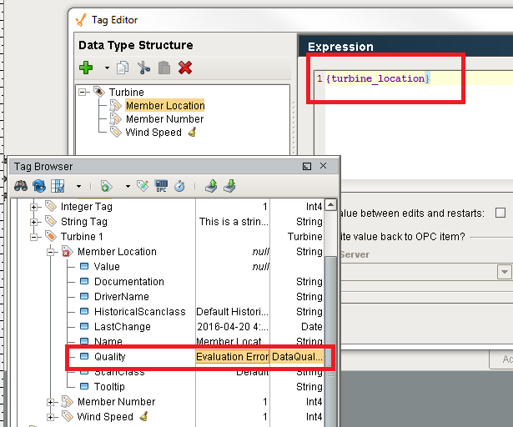Viewport: 513px width, 427px height.
Task: Click the import tags down-arrow icon
Action: [230, 185]
